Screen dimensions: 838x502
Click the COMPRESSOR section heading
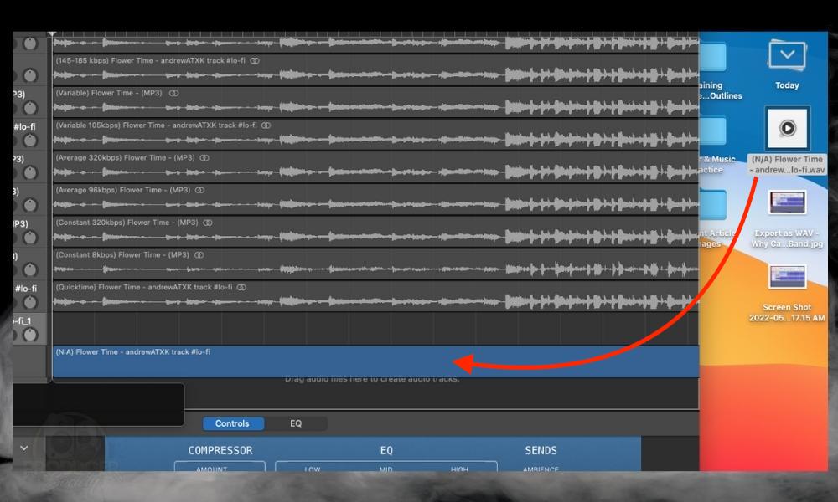tap(220, 450)
